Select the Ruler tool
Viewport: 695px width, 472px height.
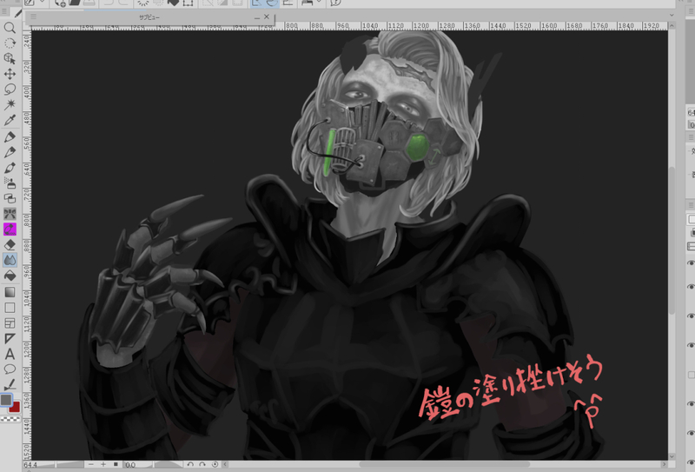pyautogui.click(x=10, y=338)
